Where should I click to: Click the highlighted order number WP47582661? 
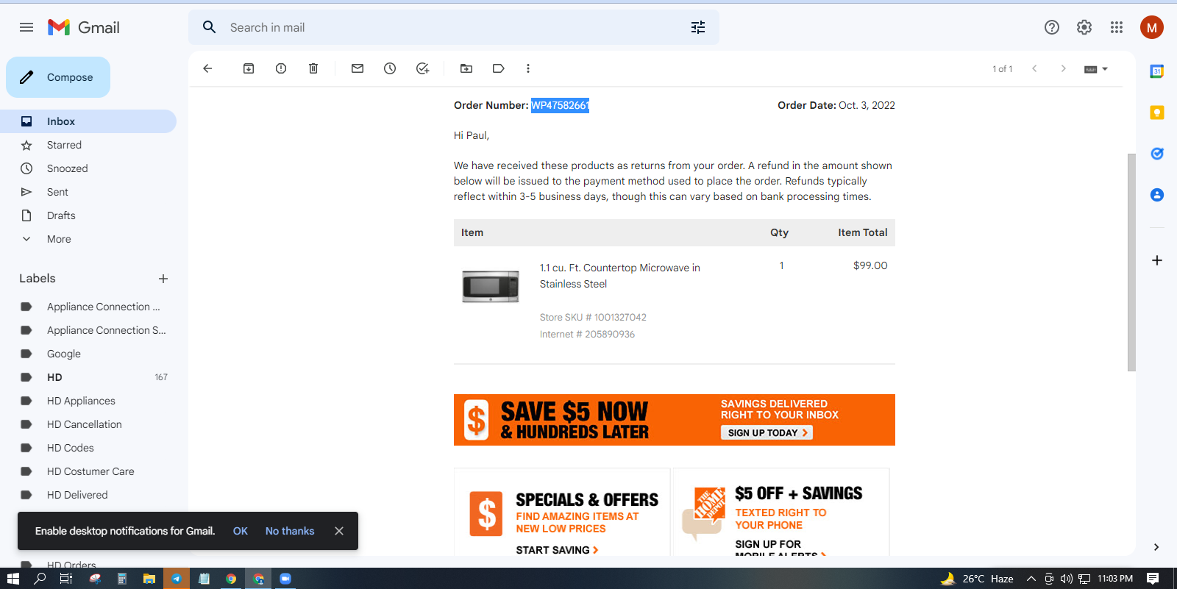pyautogui.click(x=561, y=105)
